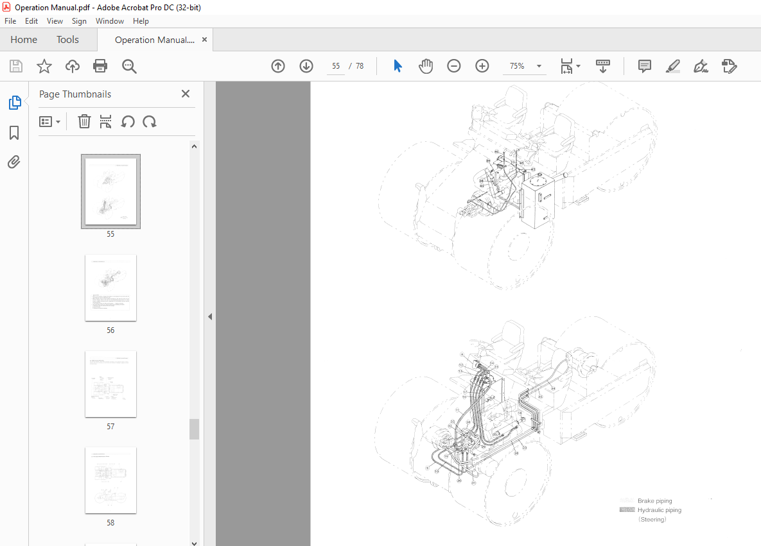Image resolution: width=761 pixels, height=546 pixels.
Task: Click the thumbnails scroll up arrow
Action: 194,146
